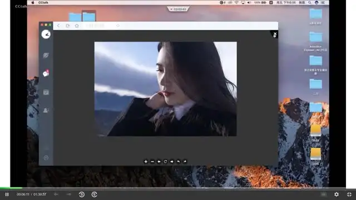This screenshot has width=356, height=200.
Task: Rotate image left with the curved arrow
Action: [x=178, y=162]
